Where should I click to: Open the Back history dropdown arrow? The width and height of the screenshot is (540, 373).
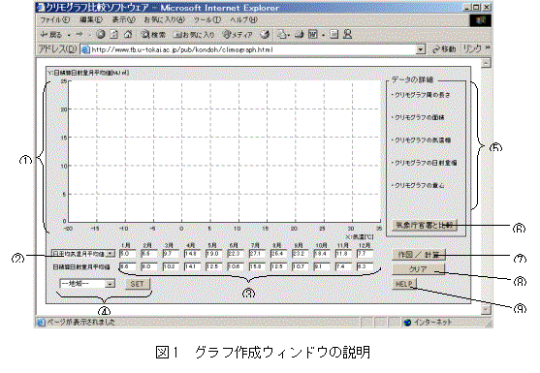click(69, 35)
